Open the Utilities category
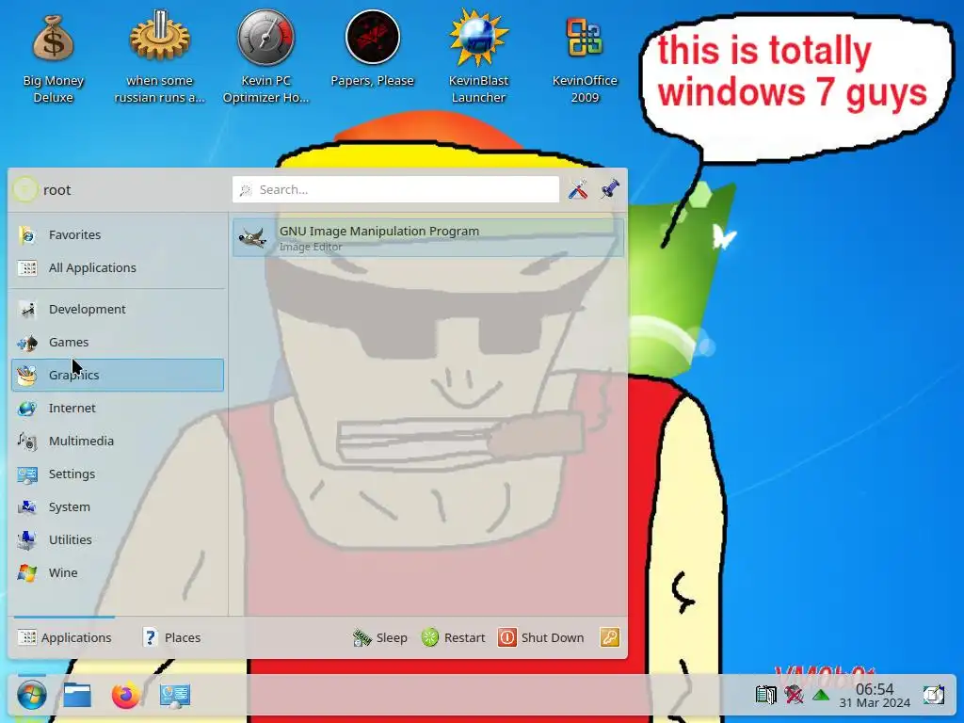Viewport: 964px width, 723px height. point(118,539)
